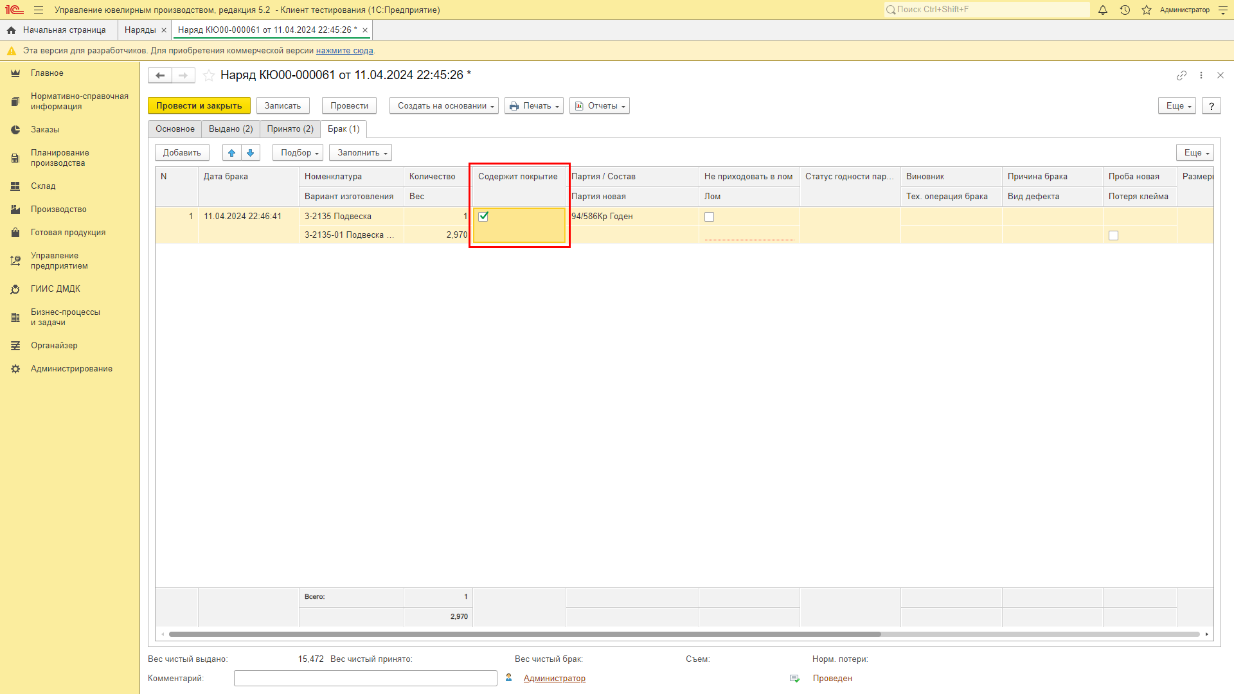Image resolution: width=1234 pixels, height=694 pixels.
Task: Open help with the ? button
Action: point(1212,106)
